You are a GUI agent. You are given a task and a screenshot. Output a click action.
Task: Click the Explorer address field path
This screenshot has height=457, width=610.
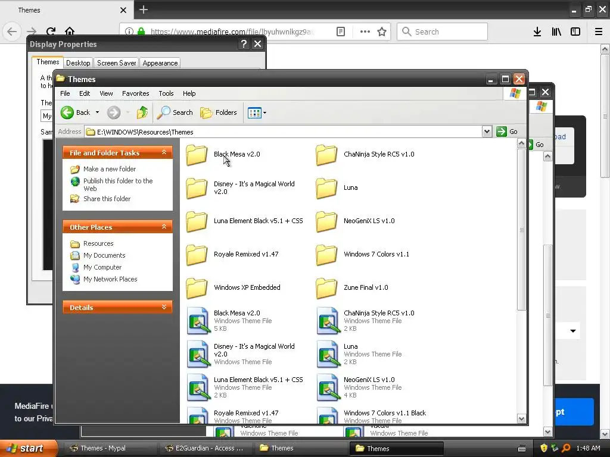284,132
